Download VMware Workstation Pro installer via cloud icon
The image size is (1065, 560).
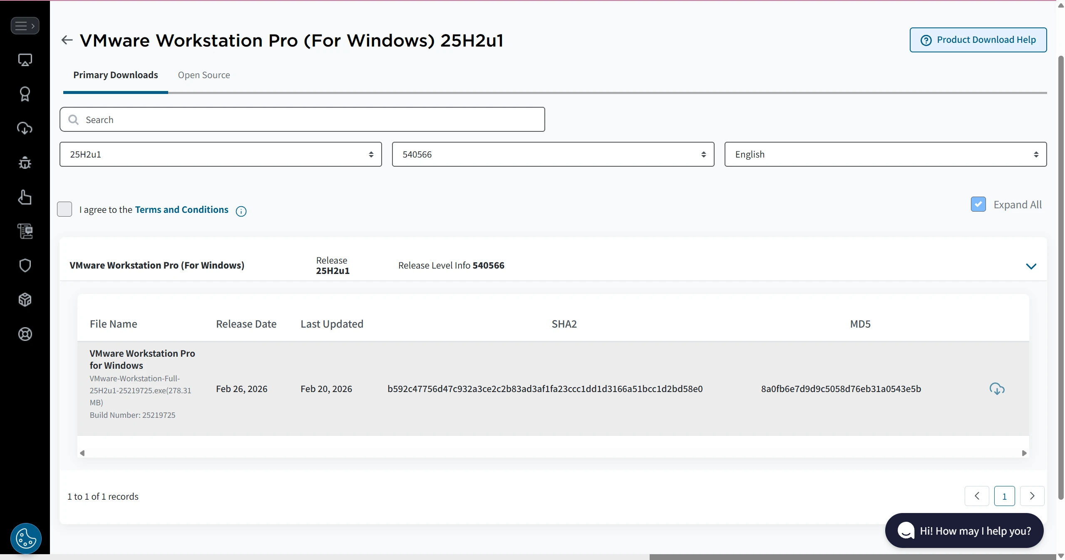(997, 389)
